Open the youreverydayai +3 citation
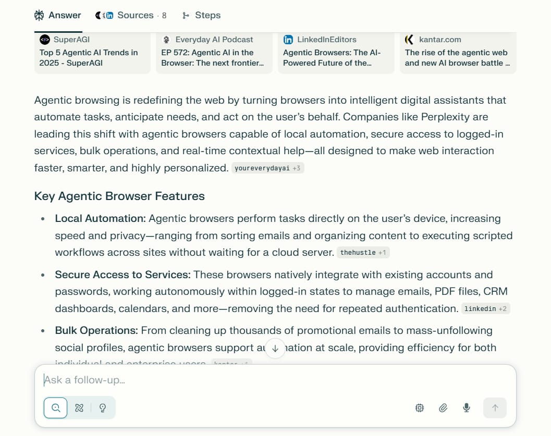Viewport: 551px width, 436px height. (x=268, y=168)
